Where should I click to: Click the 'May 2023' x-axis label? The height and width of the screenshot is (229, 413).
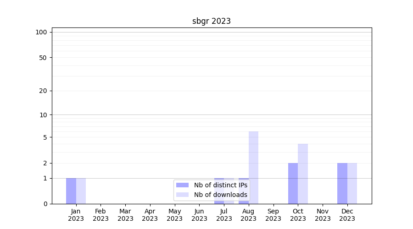point(174,215)
